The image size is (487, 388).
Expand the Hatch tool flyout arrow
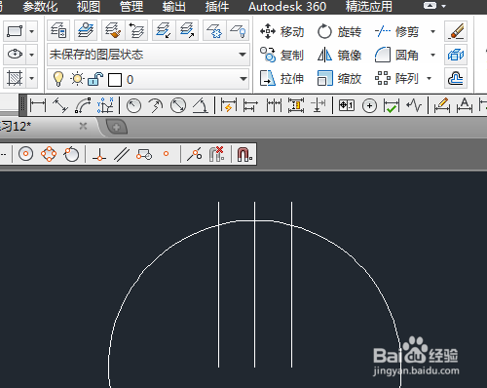[31, 78]
